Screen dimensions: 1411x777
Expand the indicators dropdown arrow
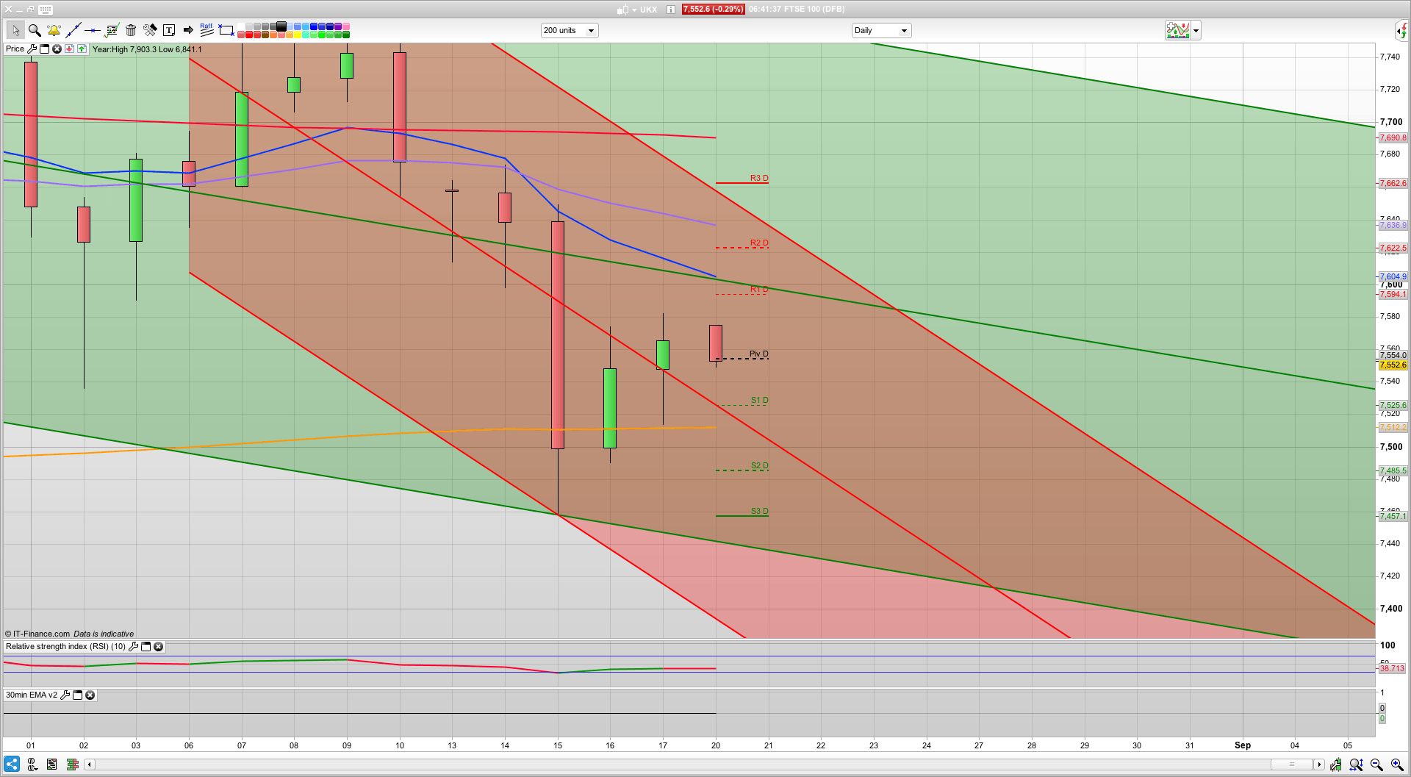1196,30
